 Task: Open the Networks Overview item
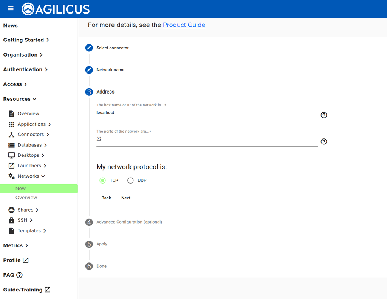coord(26,198)
